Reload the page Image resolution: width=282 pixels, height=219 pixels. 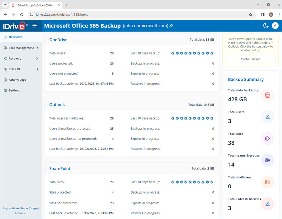click(22, 15)
